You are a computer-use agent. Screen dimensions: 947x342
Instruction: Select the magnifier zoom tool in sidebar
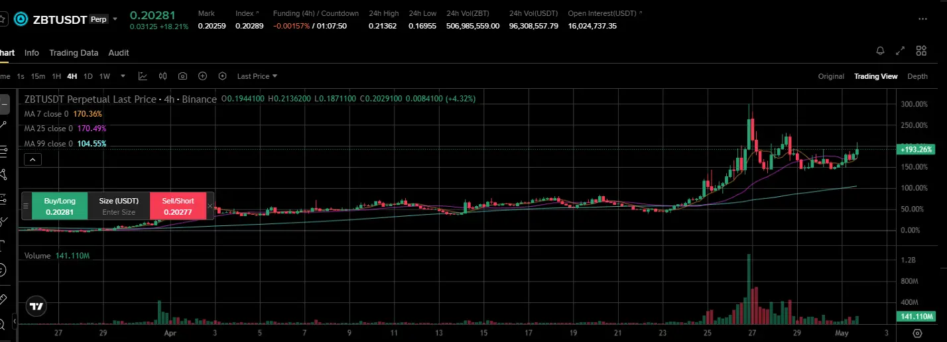(3, 323)
